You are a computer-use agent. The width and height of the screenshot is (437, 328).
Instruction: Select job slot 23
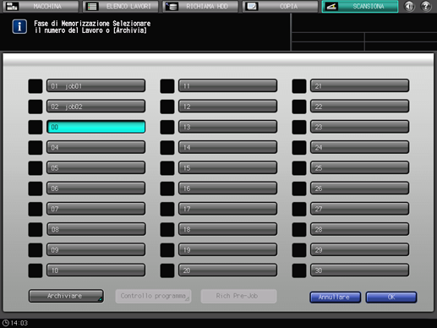tap(360, 127)
